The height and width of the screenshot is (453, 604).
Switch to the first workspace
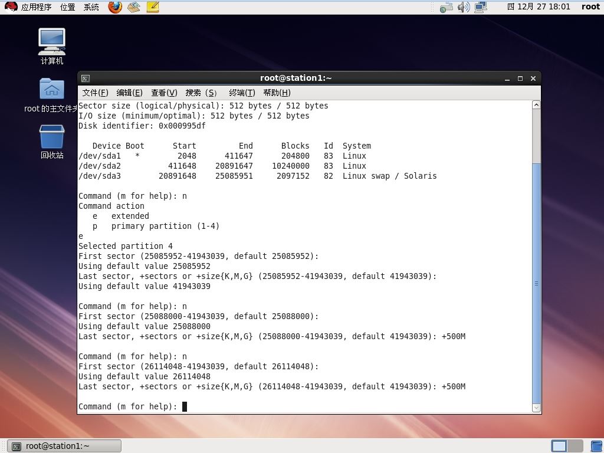pos(559,446)
